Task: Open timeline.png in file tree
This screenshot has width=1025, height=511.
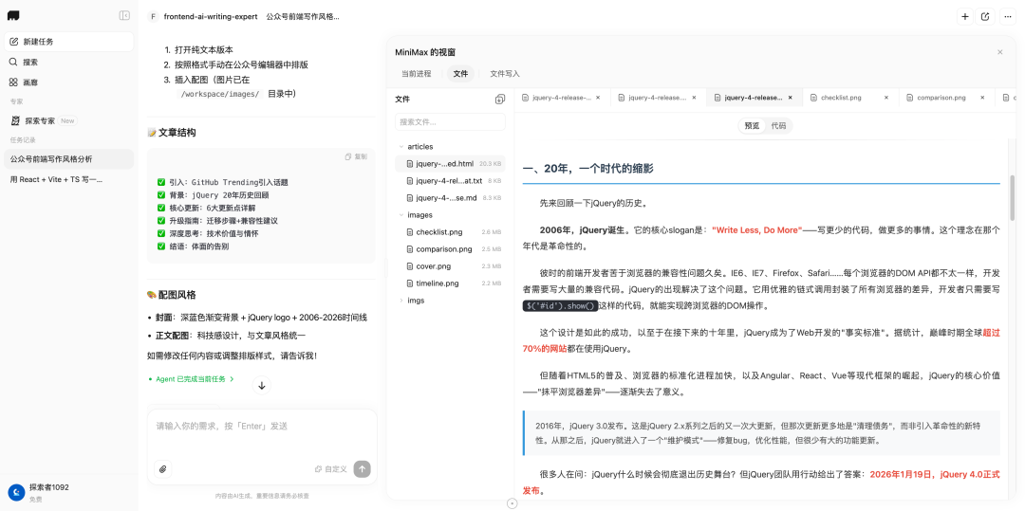Action: coord(451,283)
